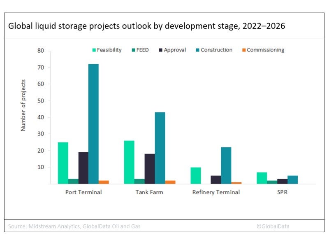Select the Port Terminal Approval bar
Screen dimensions: 329x247
coord(83,168)
